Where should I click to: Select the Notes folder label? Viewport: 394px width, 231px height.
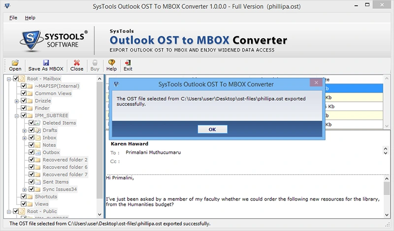[x=49, y=145]
